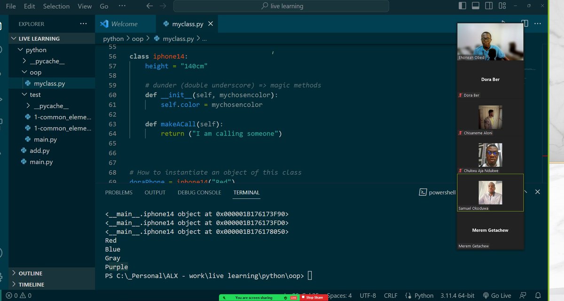Start the Go Live server
The image size is (564, 301).
[x=497, y=295]
